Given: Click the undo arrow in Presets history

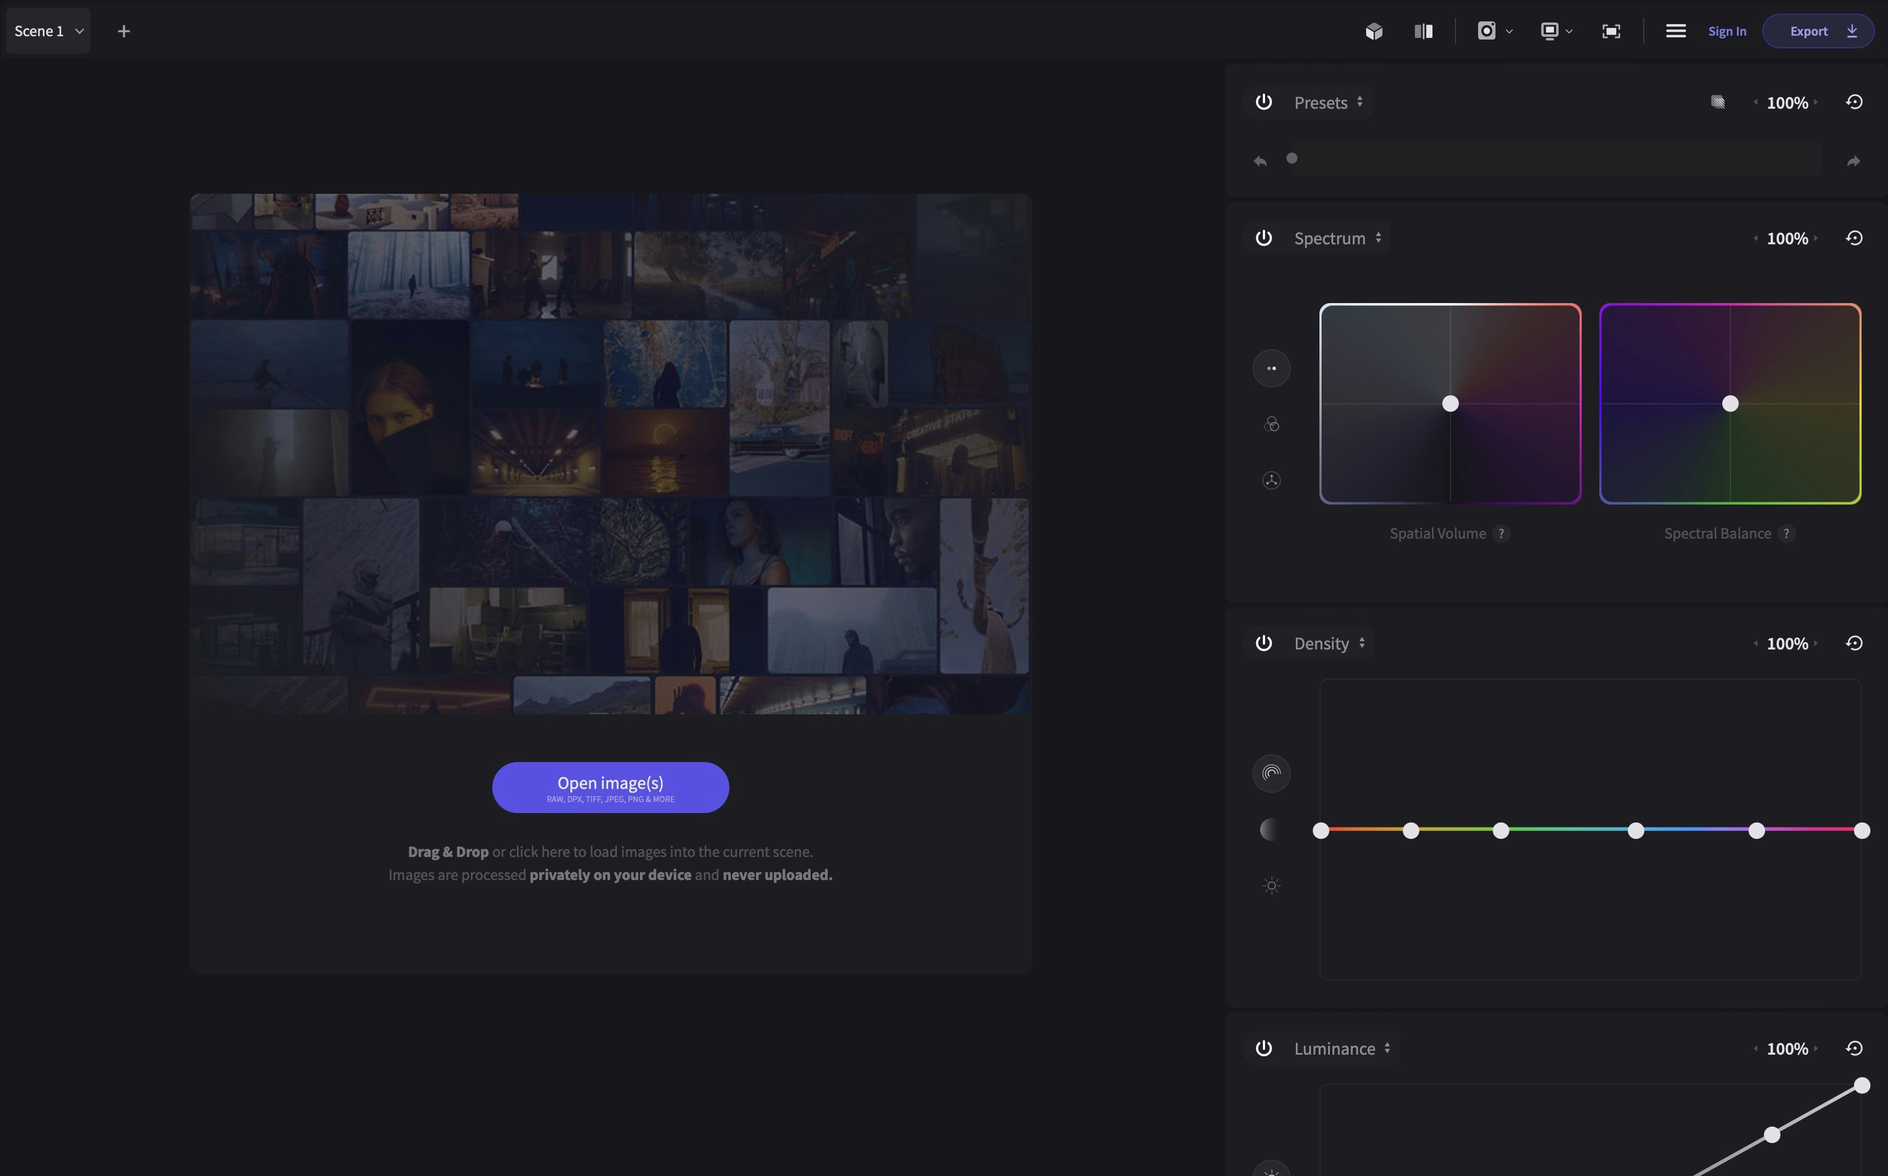Looking at the screenshot, I should pos(1260,161).
